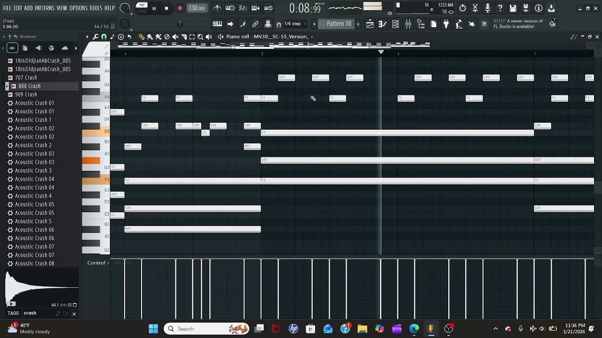Select the playback scrub speaker tool
This screenshot has height=338, width=602.
click(209, 37)
